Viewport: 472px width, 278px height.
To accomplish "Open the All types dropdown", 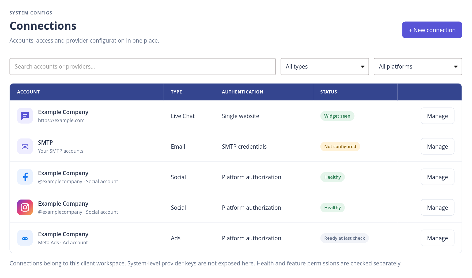I will click(324, 66).
